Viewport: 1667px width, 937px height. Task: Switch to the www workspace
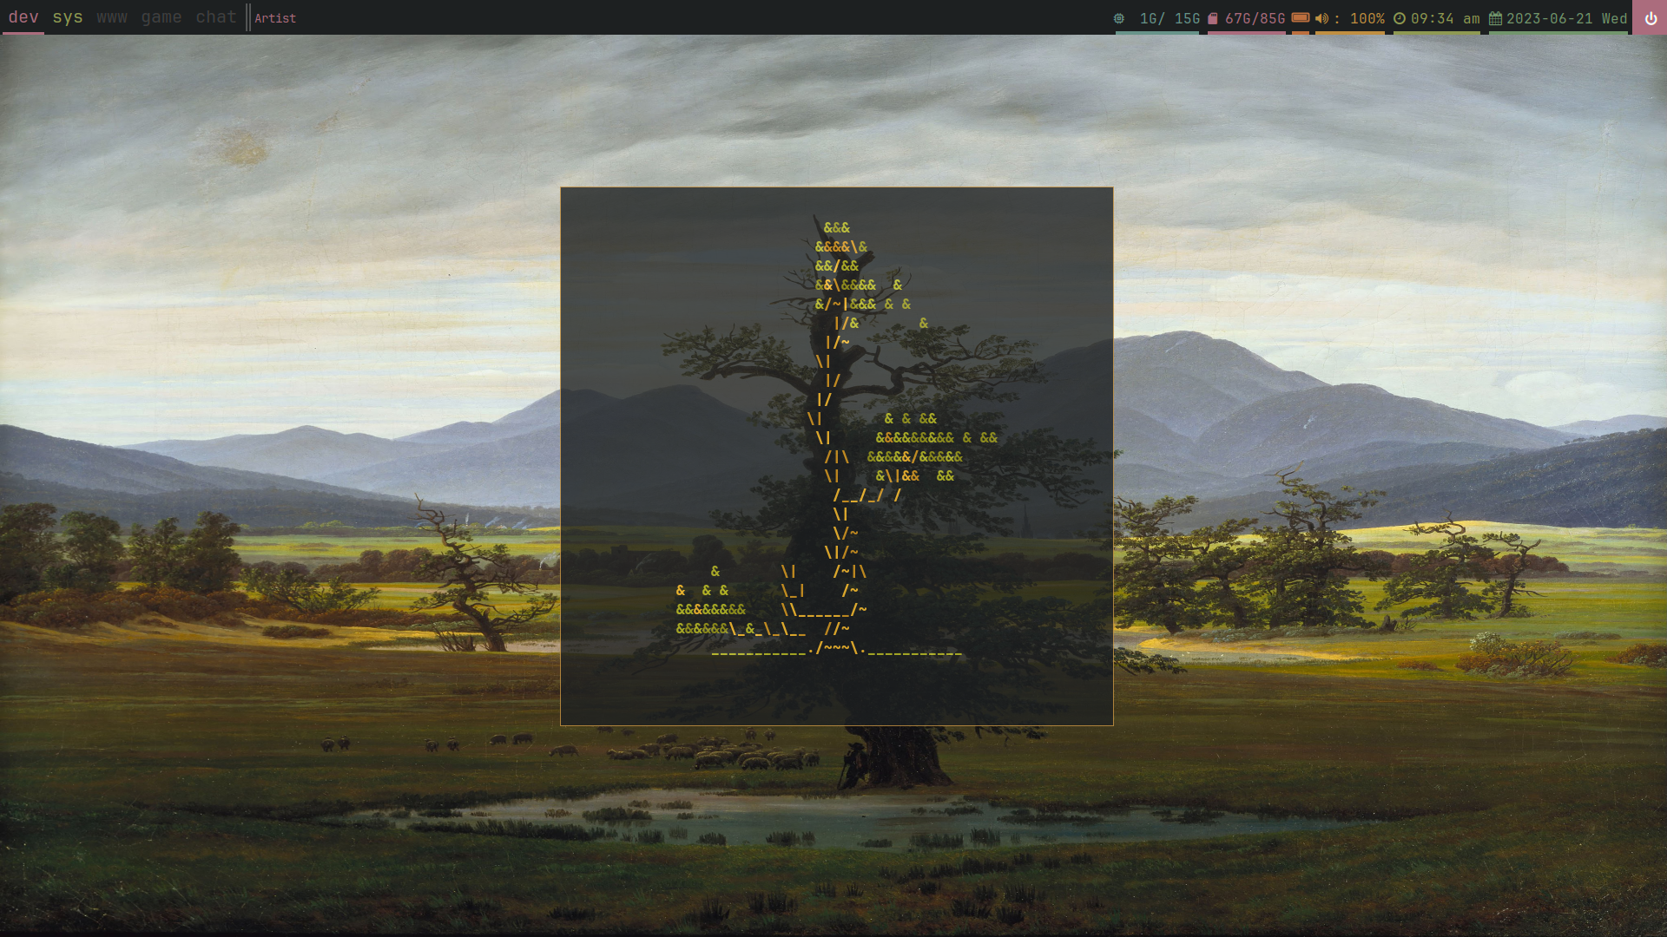click(112, 17)
